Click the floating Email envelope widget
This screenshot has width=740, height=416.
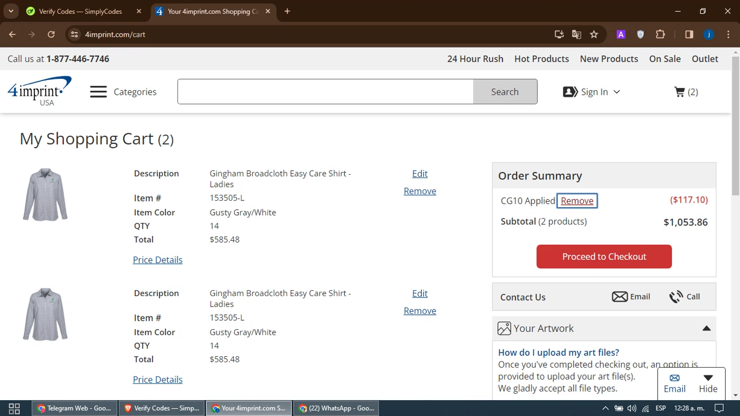pyautogui.click(x=674, y=378)
